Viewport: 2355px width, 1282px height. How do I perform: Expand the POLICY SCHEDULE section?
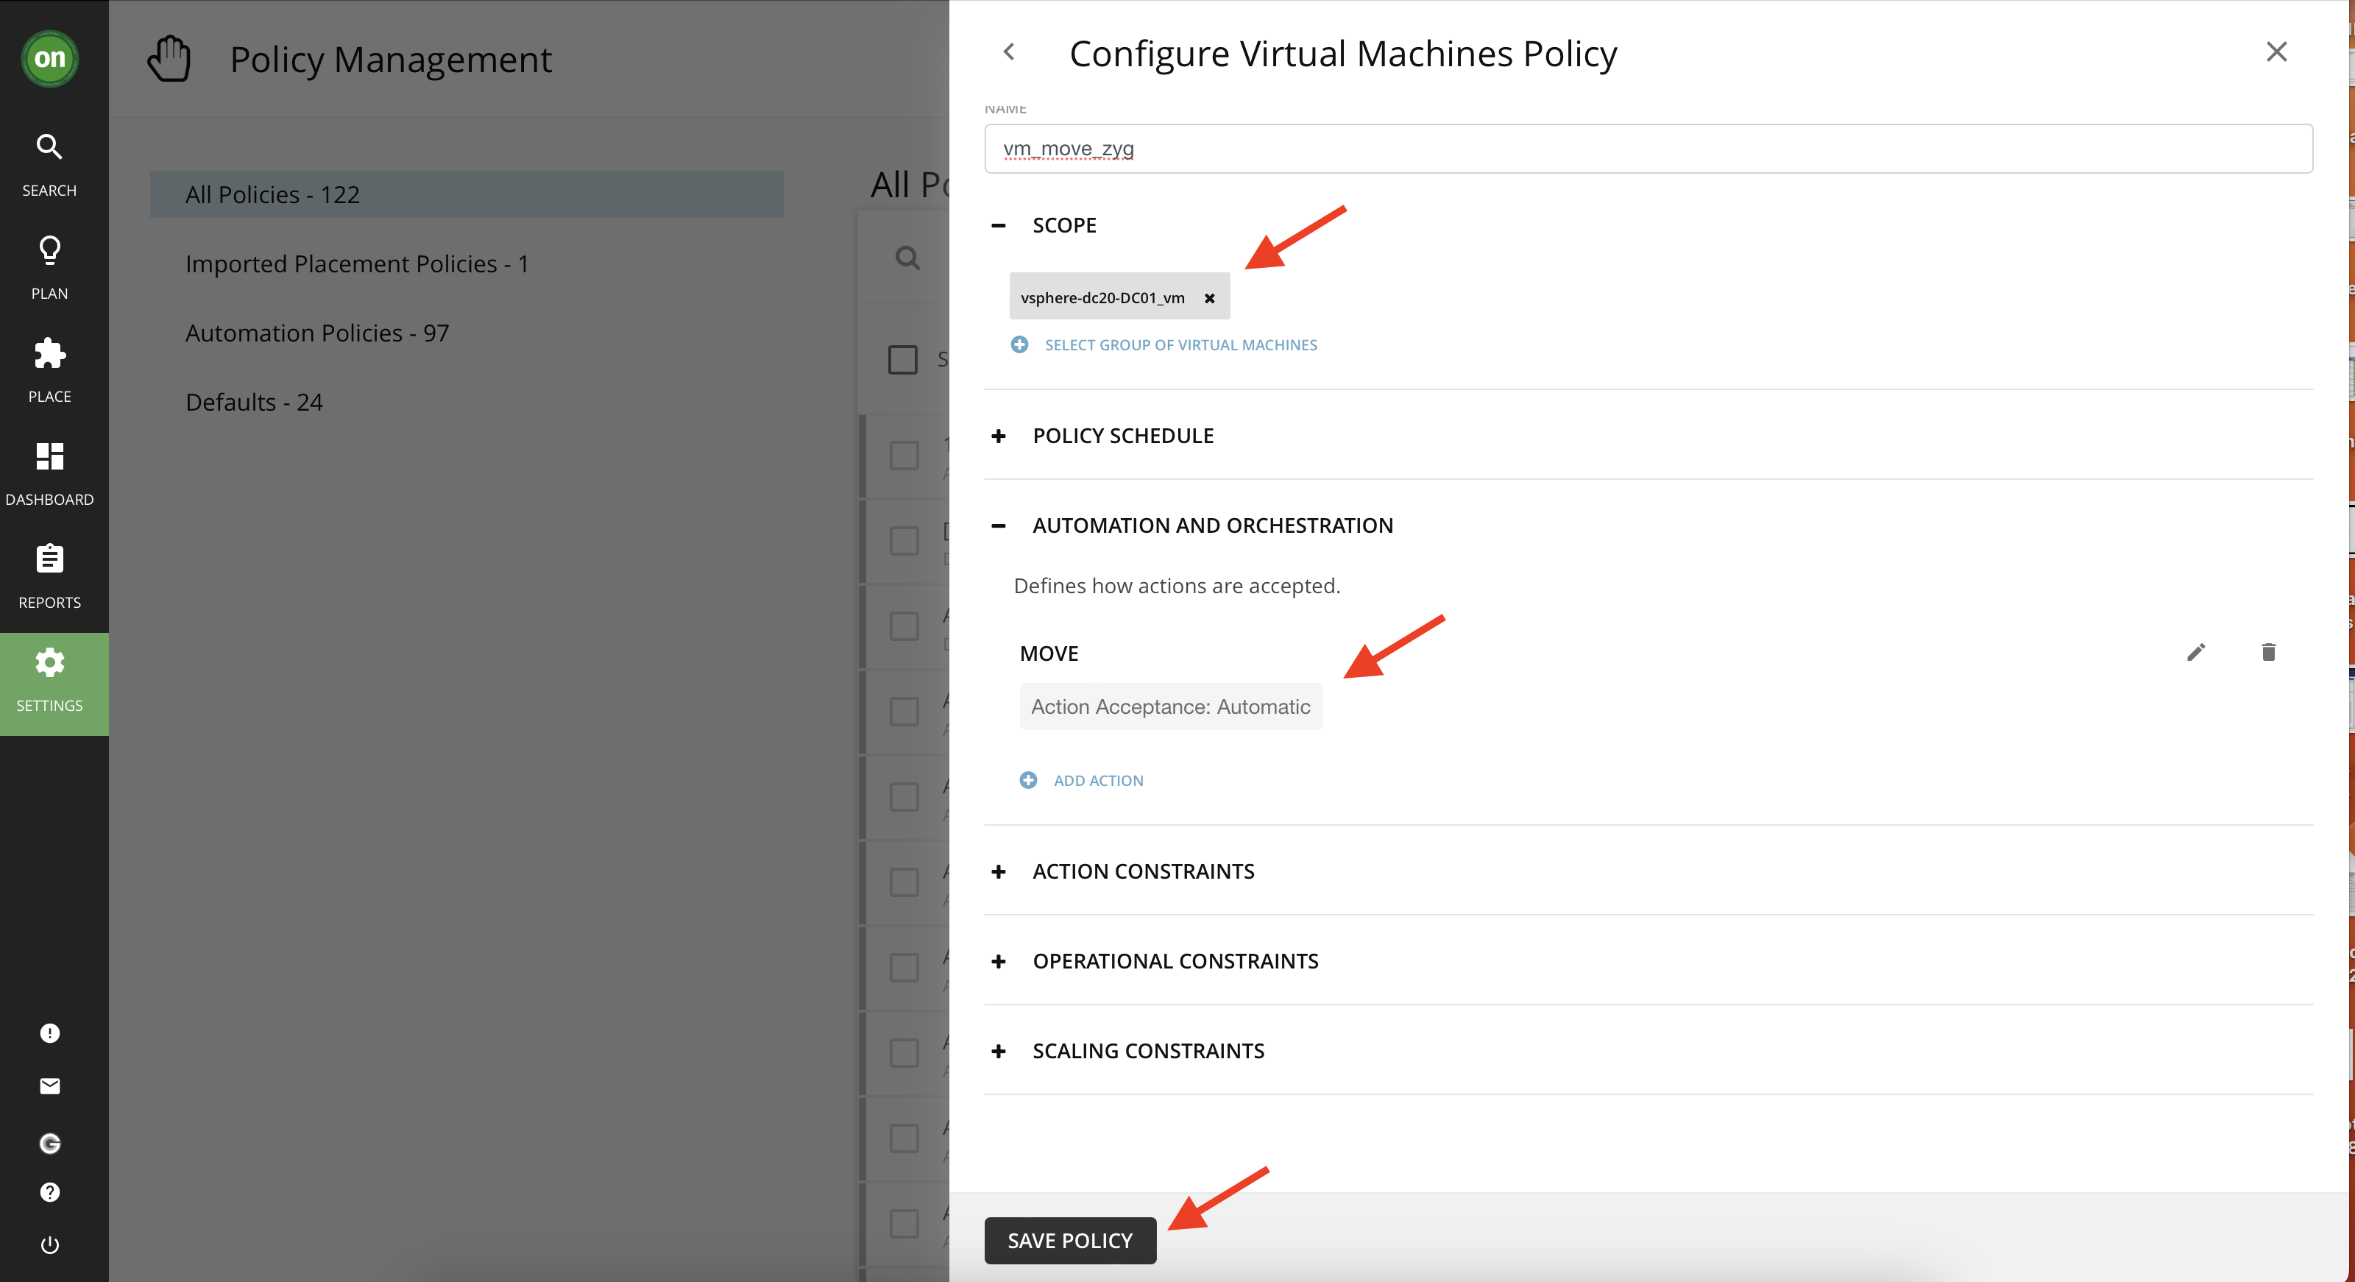999,436
